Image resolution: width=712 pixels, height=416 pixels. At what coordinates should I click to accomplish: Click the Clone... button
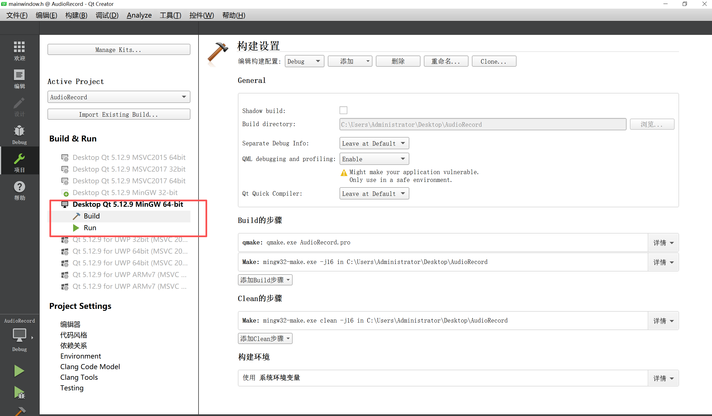(494, 61)
